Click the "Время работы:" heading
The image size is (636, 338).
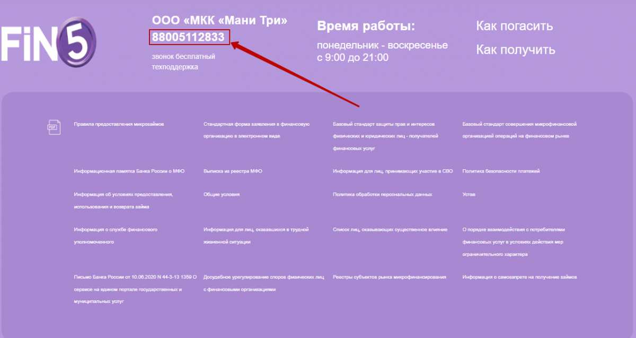tap(366, 27)
